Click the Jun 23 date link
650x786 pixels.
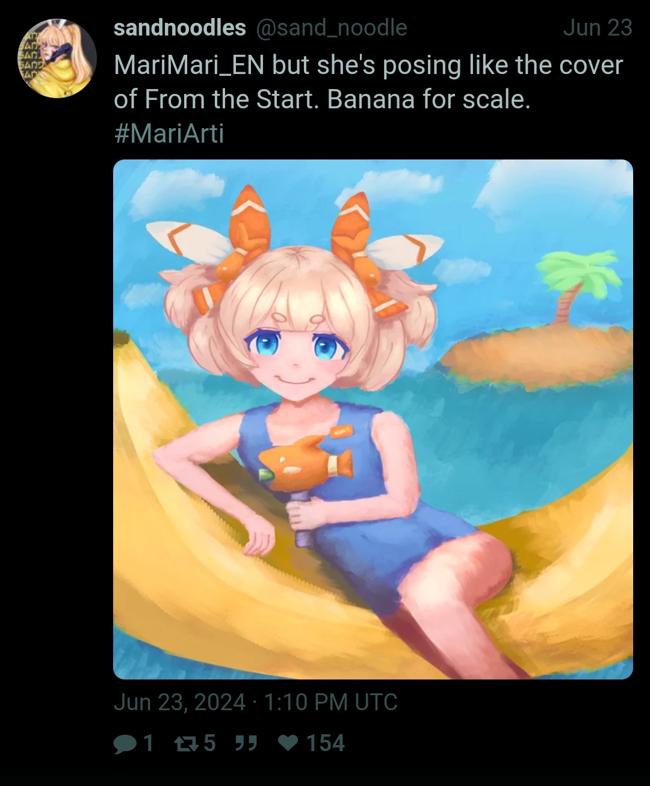coord(598,28)
